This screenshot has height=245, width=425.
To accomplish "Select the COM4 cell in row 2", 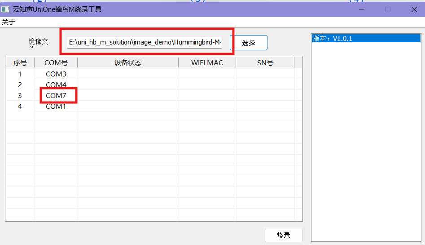I will (56, 85).
